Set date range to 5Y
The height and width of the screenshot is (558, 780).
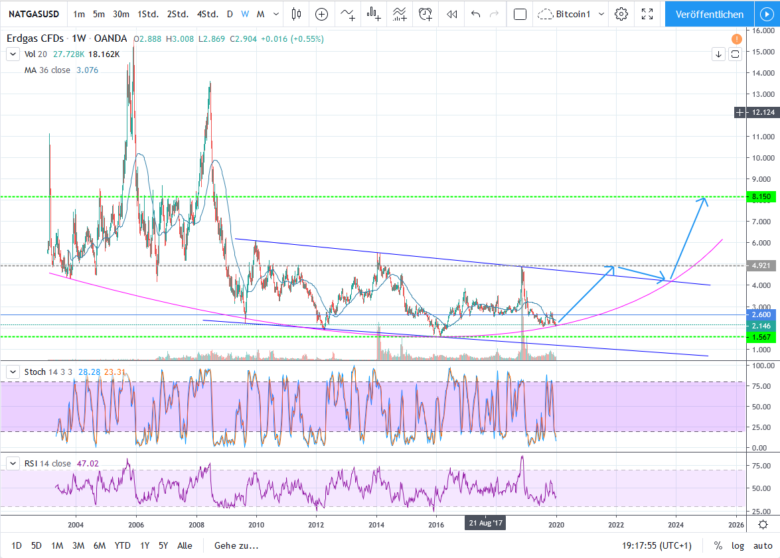point(163,545)
